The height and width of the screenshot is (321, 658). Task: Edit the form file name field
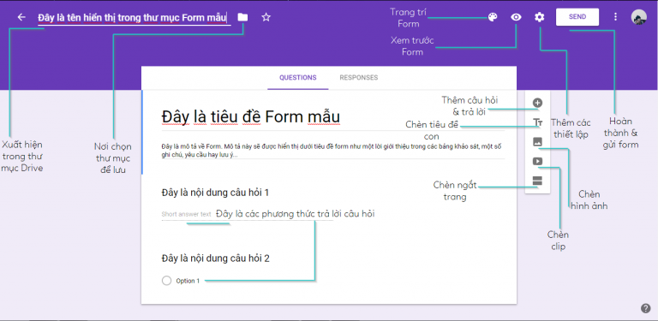pyautogui.click(x=134, y=18)
